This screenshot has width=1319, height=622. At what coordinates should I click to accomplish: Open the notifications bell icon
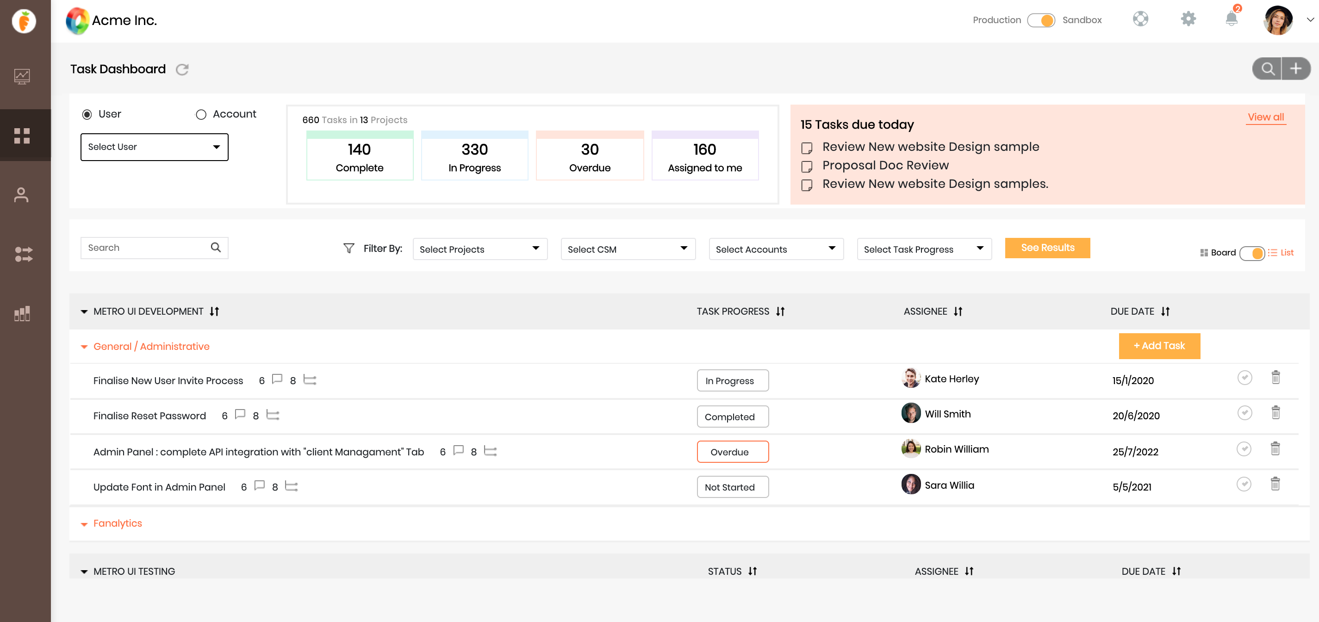click(x=1232, y=19)
